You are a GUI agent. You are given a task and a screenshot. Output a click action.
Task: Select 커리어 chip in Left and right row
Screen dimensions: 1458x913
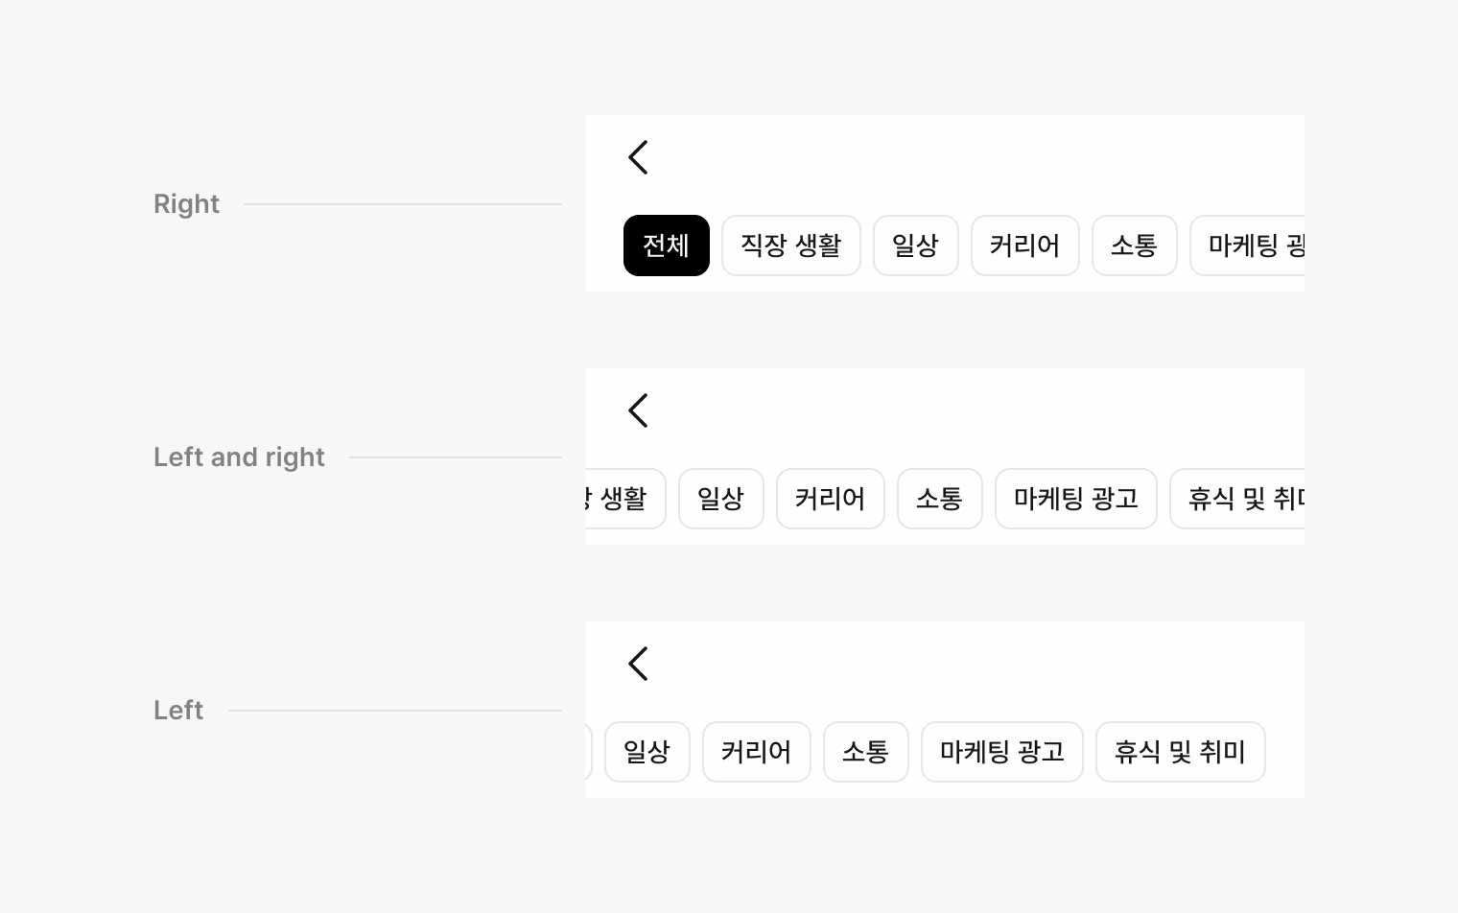point(830,499)
